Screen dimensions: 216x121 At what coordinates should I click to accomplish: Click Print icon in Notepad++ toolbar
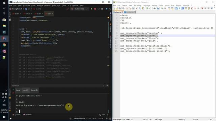pos(133,8)
